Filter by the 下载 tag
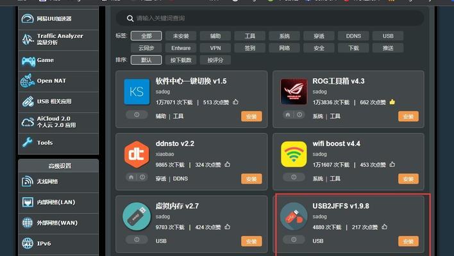The image size is (454, 256). tap(353, 48)
